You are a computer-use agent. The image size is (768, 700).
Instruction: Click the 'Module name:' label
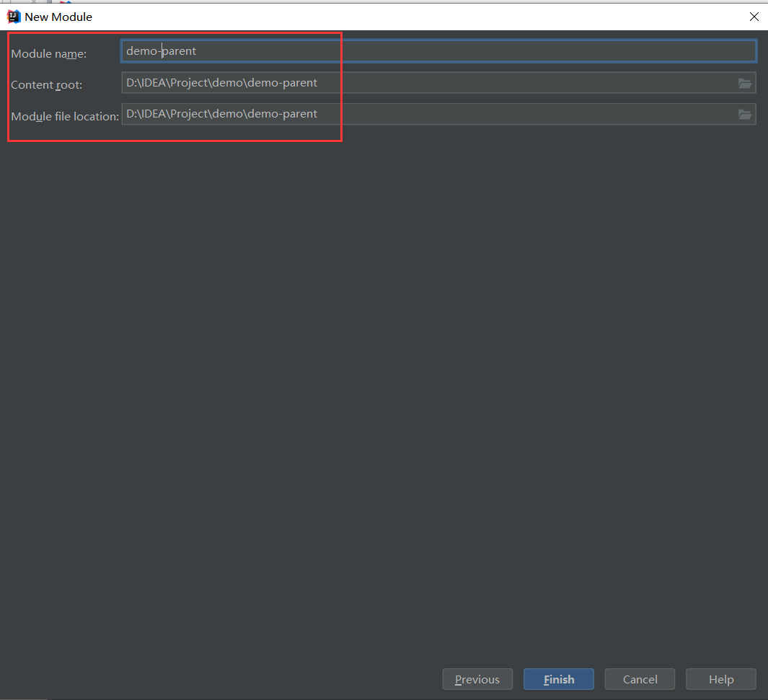point(49,54)
